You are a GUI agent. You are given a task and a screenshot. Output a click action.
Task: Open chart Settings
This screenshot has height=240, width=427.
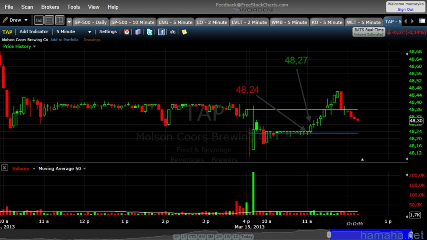tap(108, 32)
